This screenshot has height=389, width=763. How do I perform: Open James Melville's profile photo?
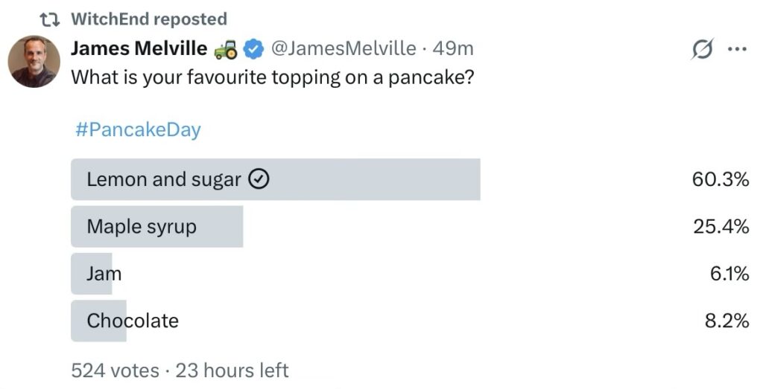[34, 61]
